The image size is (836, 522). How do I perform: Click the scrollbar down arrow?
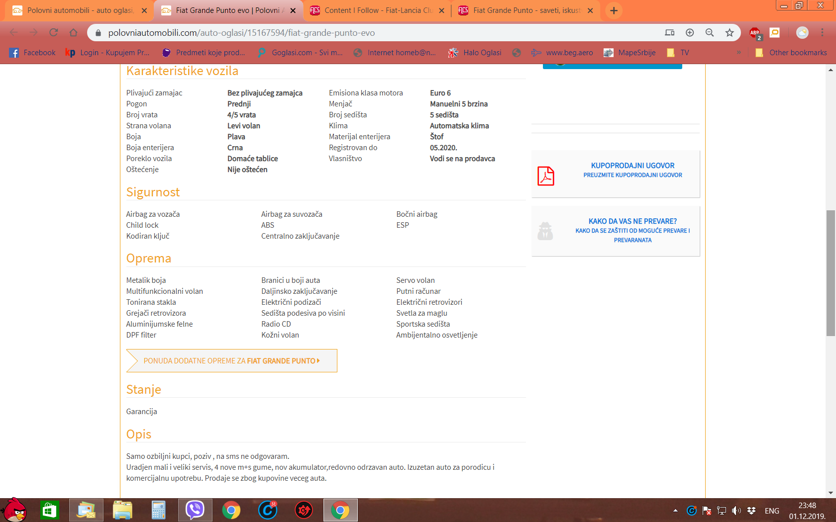point(831,493)
